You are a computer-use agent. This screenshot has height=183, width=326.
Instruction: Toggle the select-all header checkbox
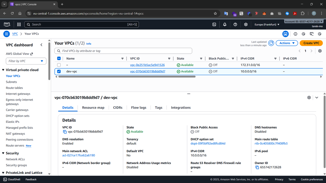click(59, 59)
